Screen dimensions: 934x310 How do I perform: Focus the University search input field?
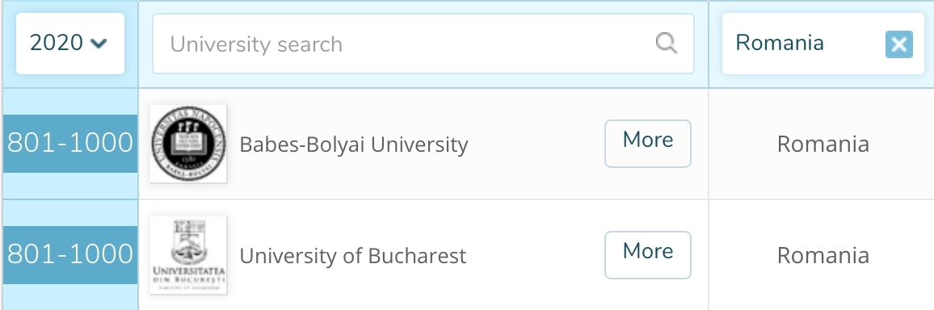pyautogui.click(x=423, y=44)
